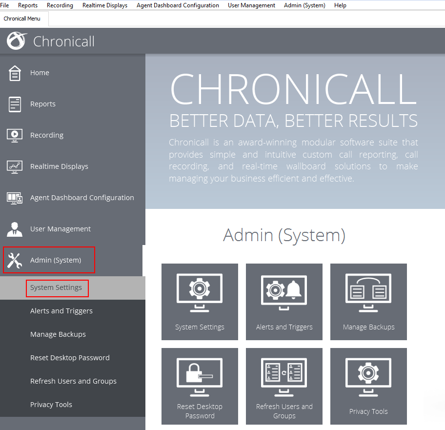Image resolution: width=445 pixels, height=430 pixels.
Task: Click the Realtime Displays chart icon
Action: [15, 166]
